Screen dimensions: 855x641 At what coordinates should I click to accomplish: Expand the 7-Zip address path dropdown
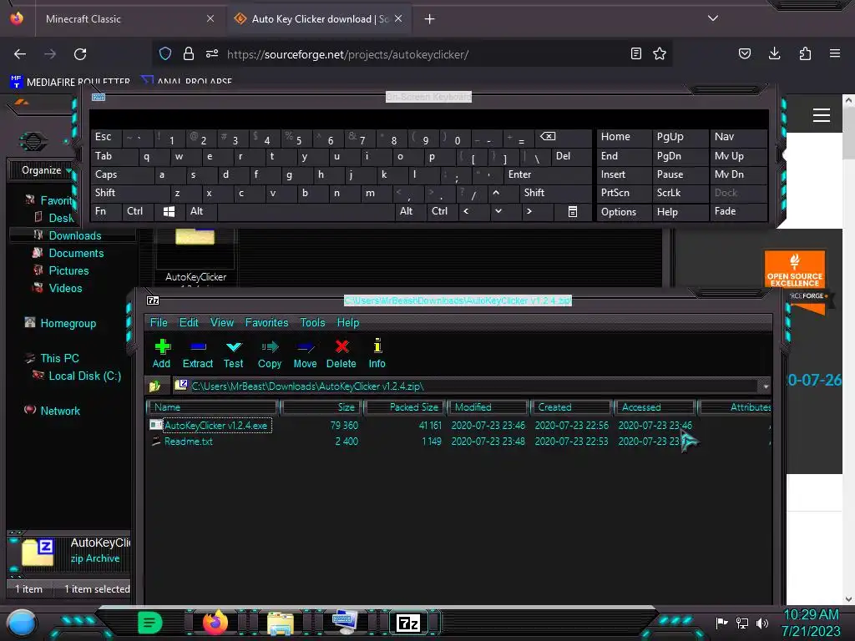766,386
